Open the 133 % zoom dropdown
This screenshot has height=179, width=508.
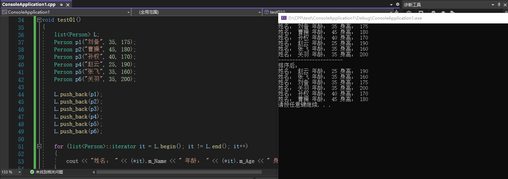19,172
